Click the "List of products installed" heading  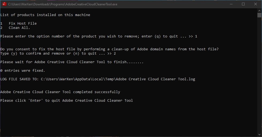pyautogui.click(x=45, y=15)
